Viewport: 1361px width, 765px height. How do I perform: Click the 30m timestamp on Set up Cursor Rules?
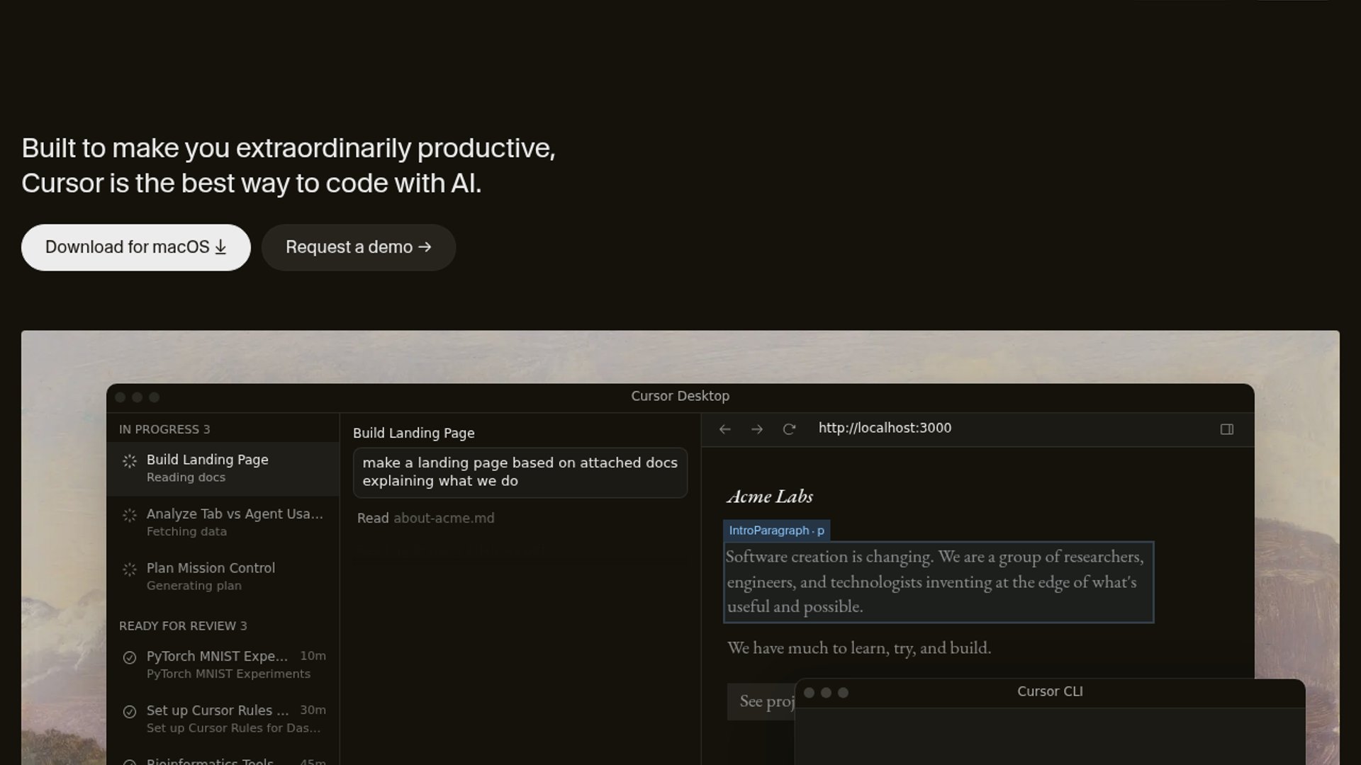pos(313,710)
